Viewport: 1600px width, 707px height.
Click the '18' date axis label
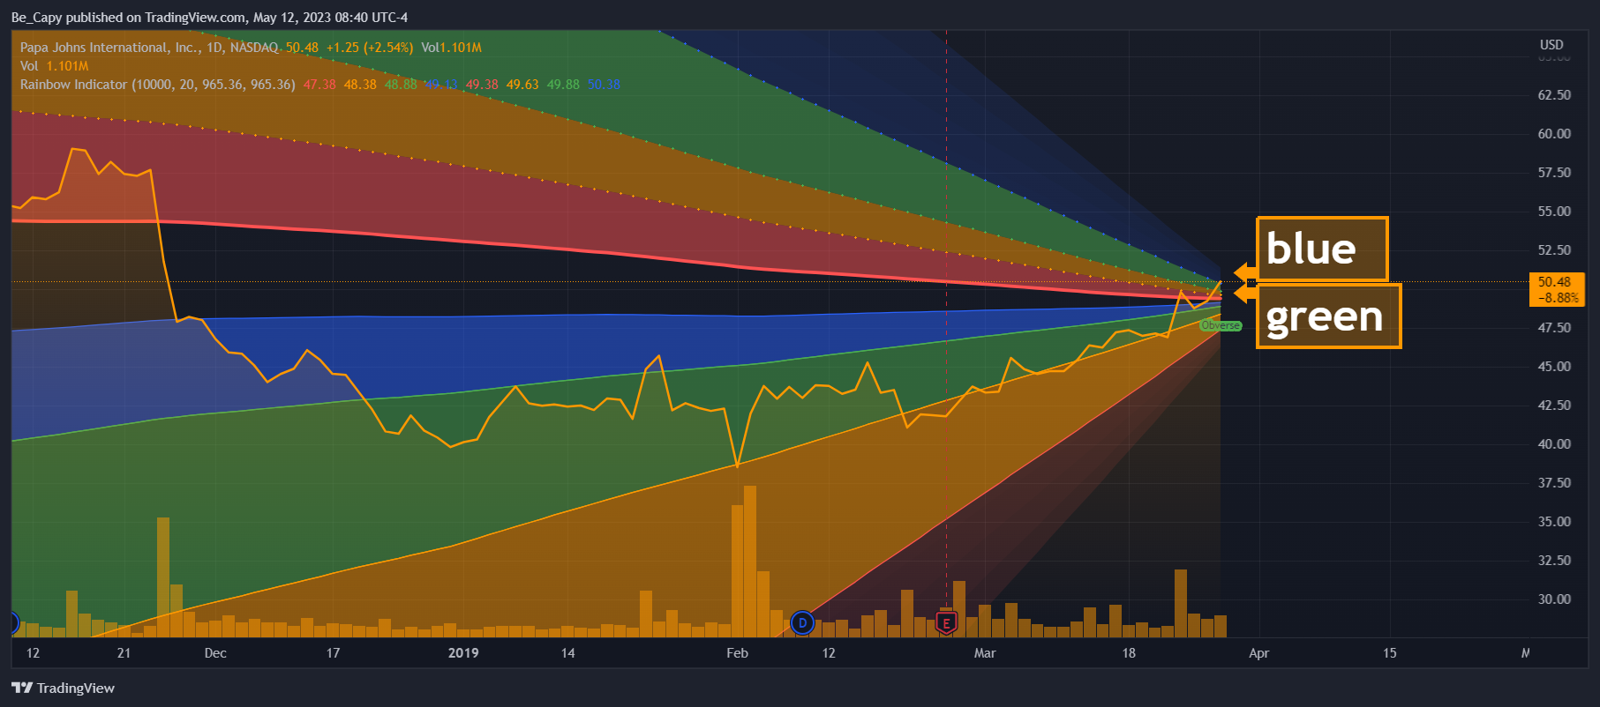(x=1129, y=653)
